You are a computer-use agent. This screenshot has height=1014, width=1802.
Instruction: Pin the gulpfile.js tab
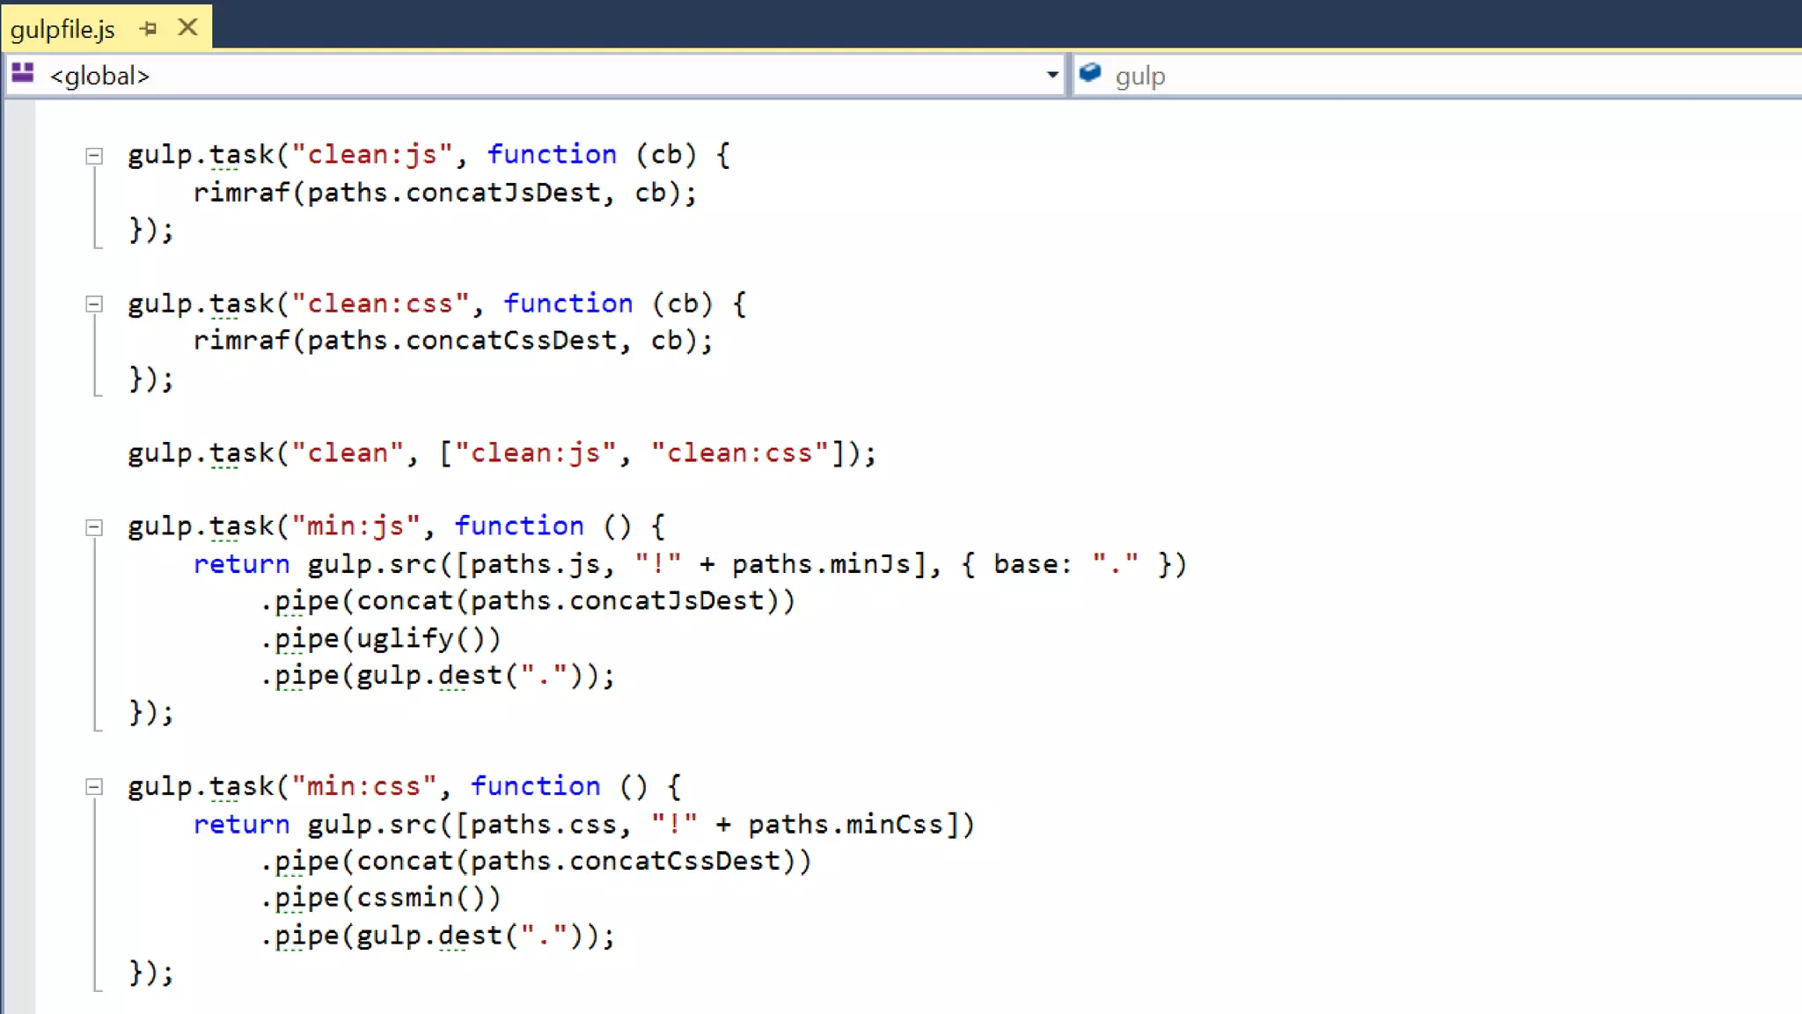pos(148,29)
